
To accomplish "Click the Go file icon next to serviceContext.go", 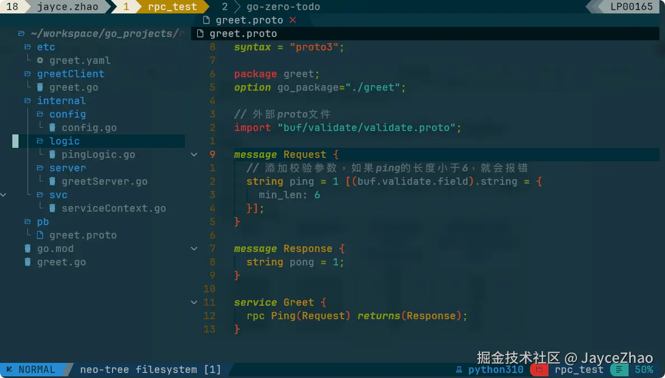I will pos(52,208).
